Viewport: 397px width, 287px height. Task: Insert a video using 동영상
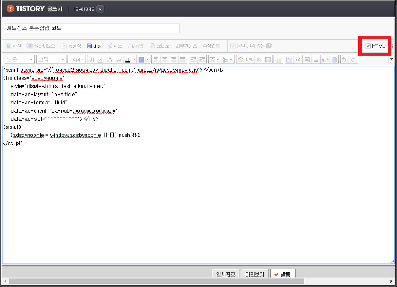71,46
